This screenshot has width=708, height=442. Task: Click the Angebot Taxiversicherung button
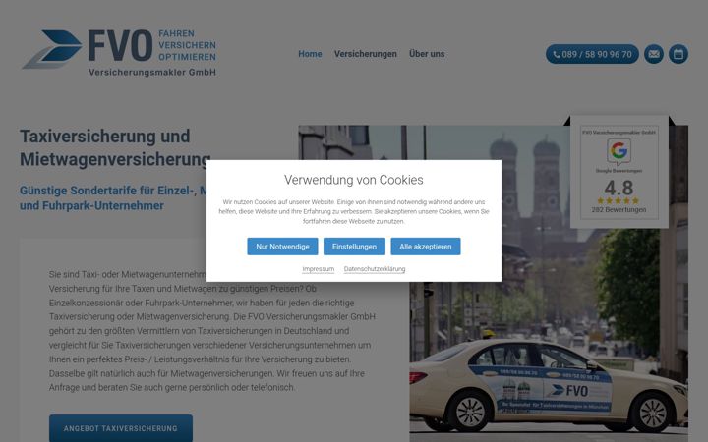coord(121,428)
